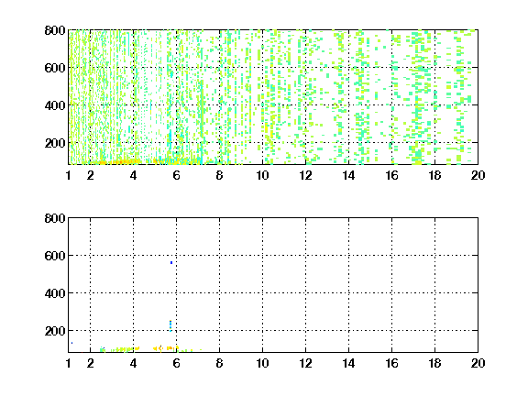Click the y-axis label 400 of upper plot

coord(55,105)
